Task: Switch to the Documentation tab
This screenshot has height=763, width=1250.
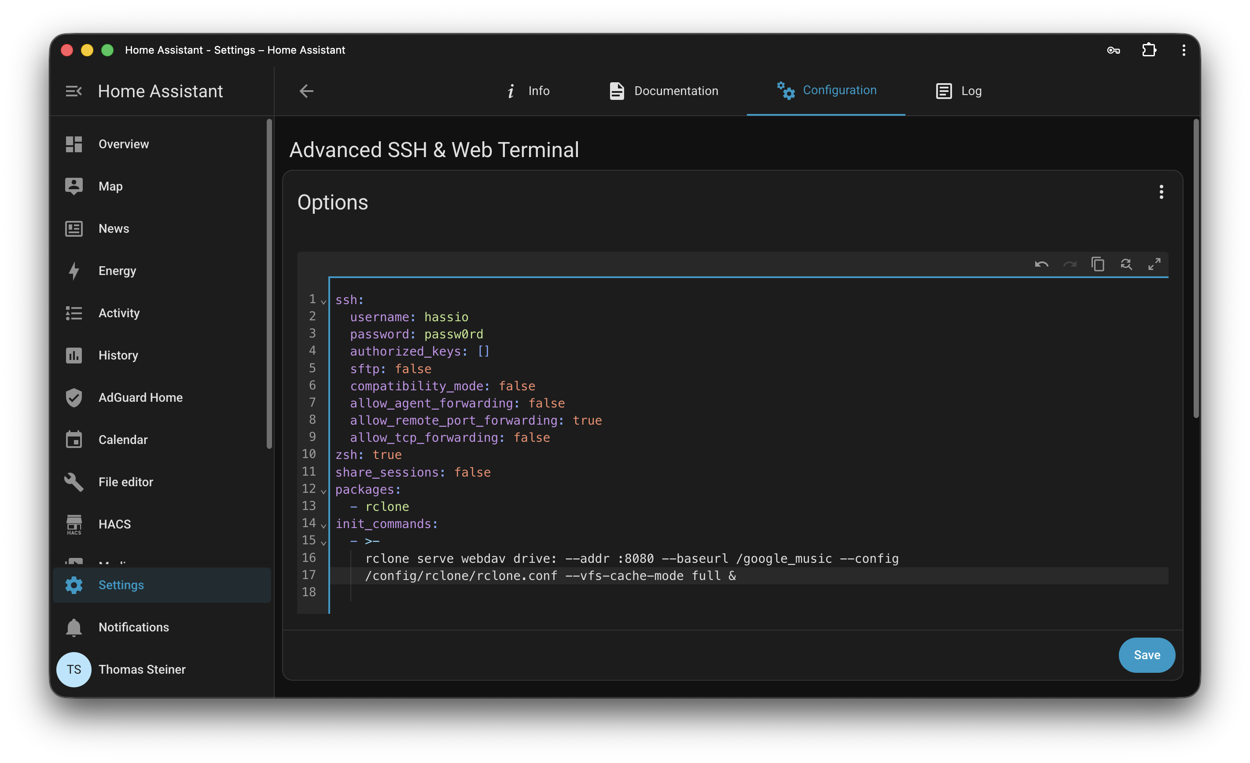Action: tap(664, 91)
